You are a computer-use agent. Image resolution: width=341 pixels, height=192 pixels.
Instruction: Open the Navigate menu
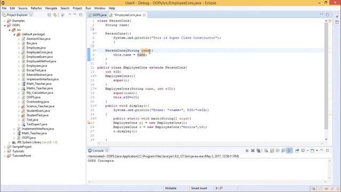(x=51, y=8)
